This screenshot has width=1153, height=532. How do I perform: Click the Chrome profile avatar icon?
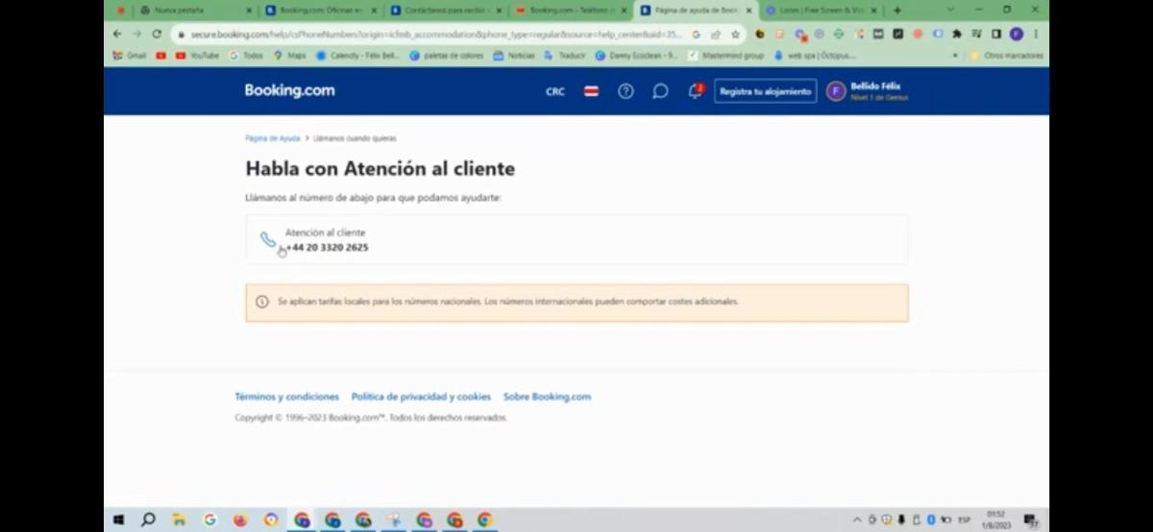pyautogui.click(x=1017, y=34)
